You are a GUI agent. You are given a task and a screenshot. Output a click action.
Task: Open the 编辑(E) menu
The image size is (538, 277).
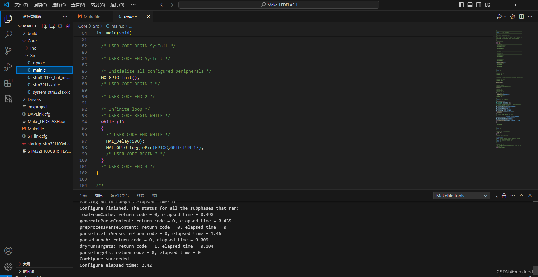pyautogui.click(x=40, y=5)
